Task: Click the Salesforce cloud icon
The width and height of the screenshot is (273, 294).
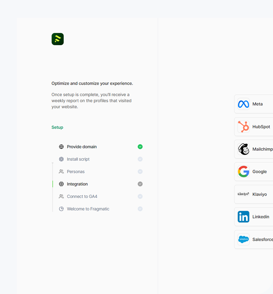Action: [x=243, y=239]
